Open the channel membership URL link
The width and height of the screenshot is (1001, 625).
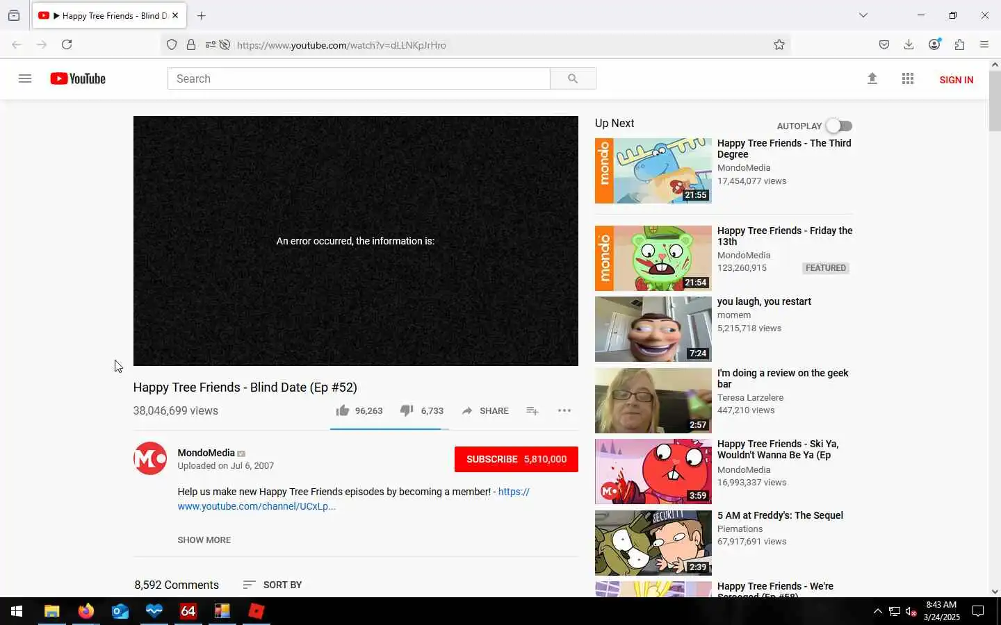(353, 499)
